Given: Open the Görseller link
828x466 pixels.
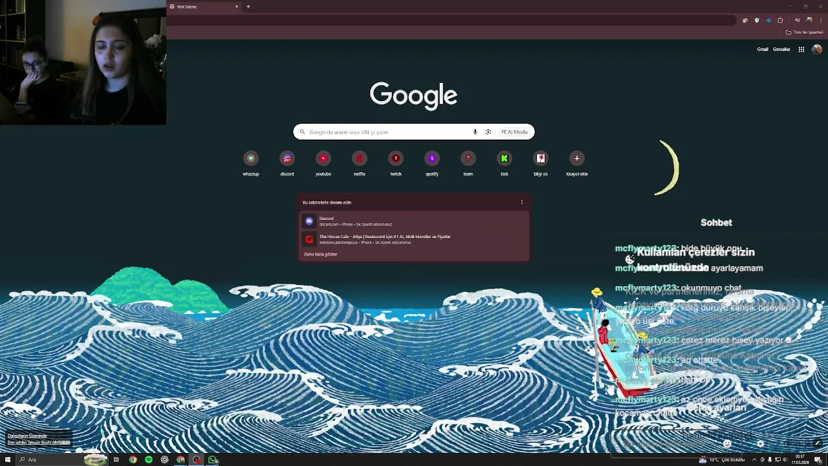Looking at the screenshot, I should (781, 49).
